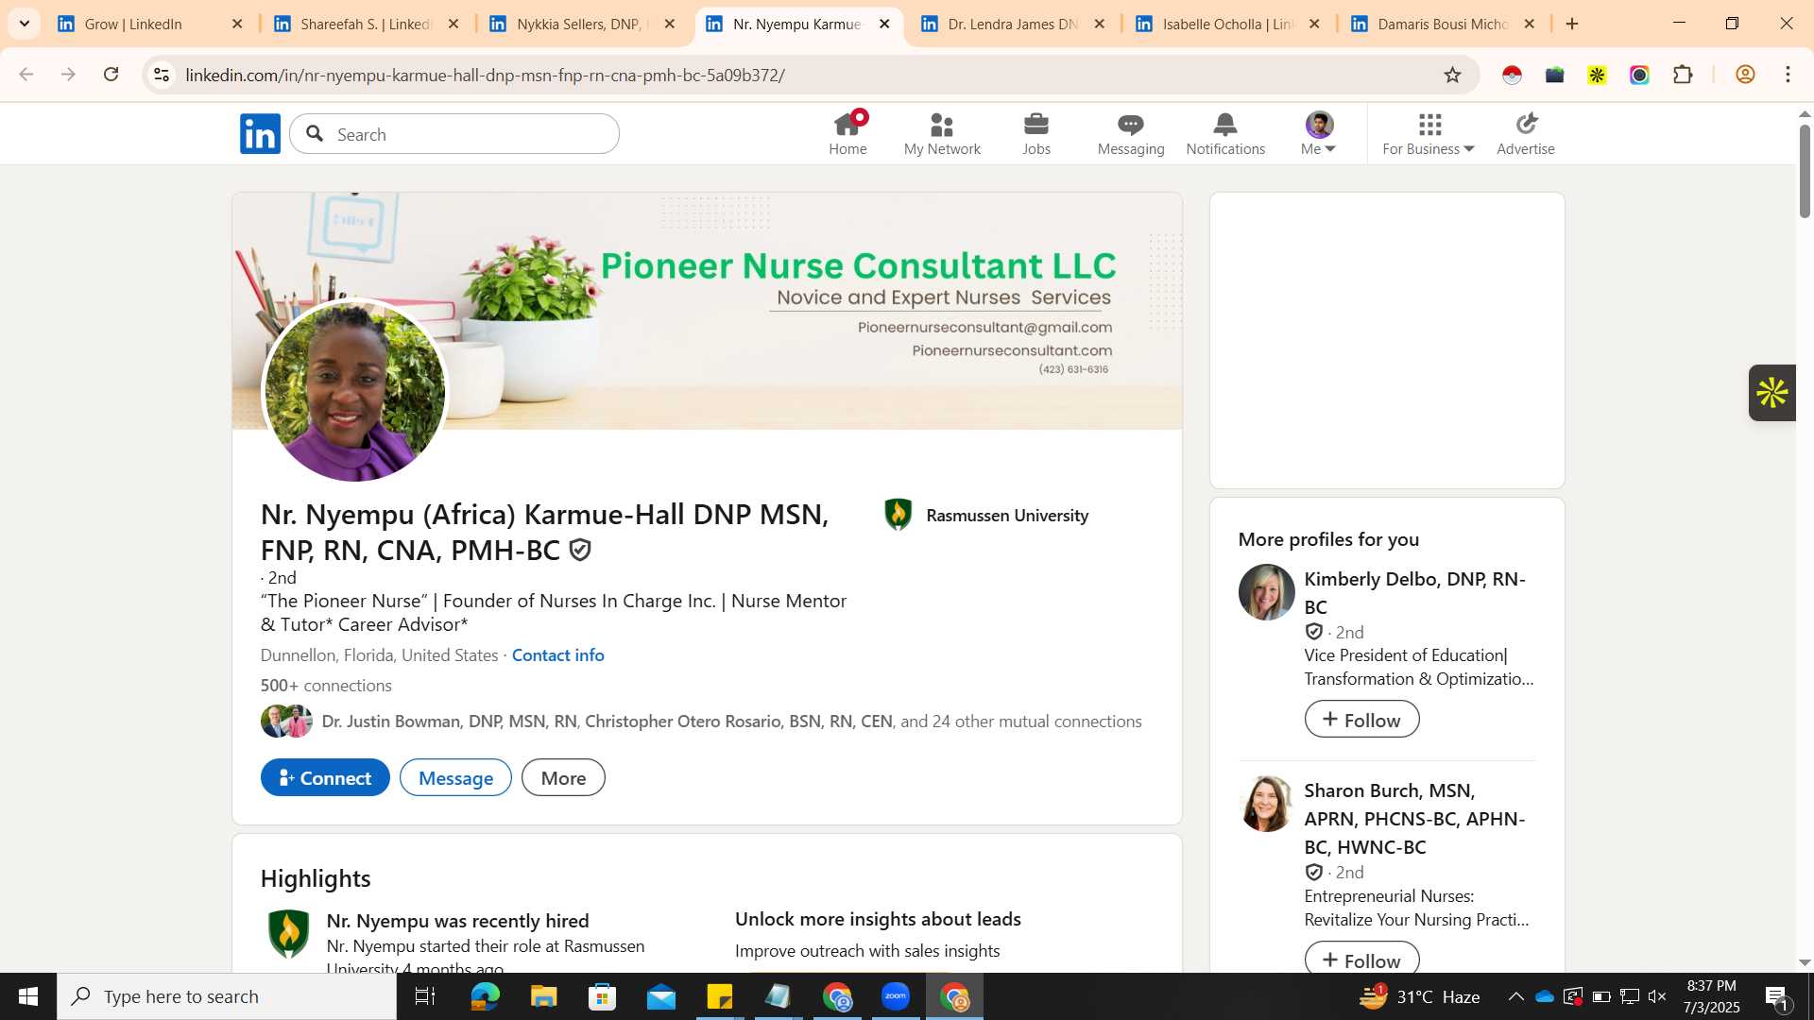The height and width of the screenshot is (1020, 1814).
Task: Expand the For Business menu
Action: pyautogui.click(x=1429, y=133)
